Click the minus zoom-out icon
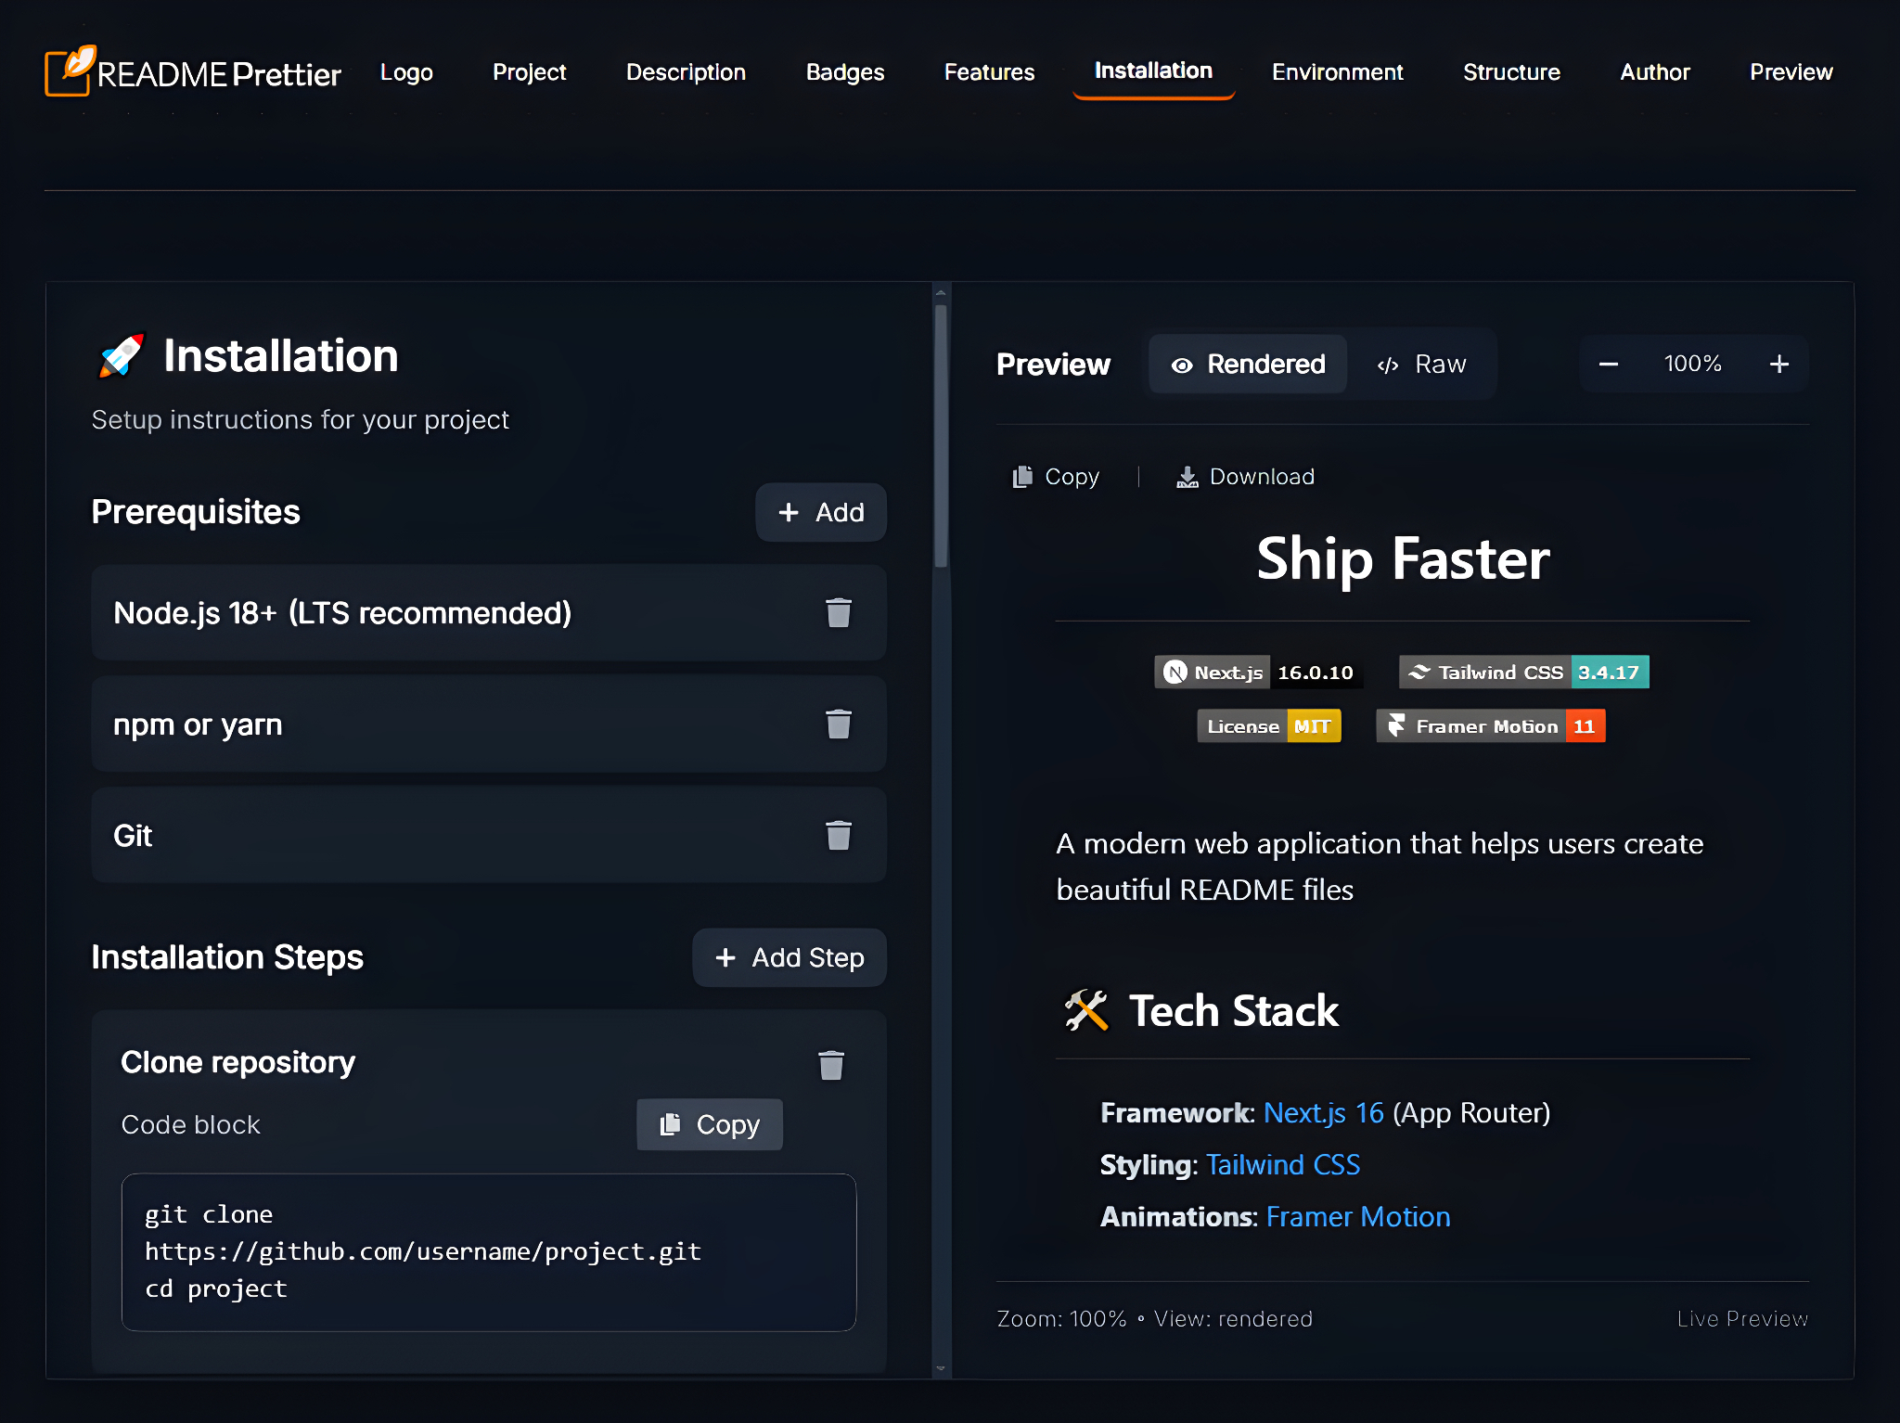 1609,365
